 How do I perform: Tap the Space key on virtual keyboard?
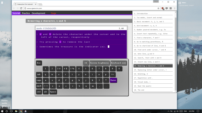point(53,92)
